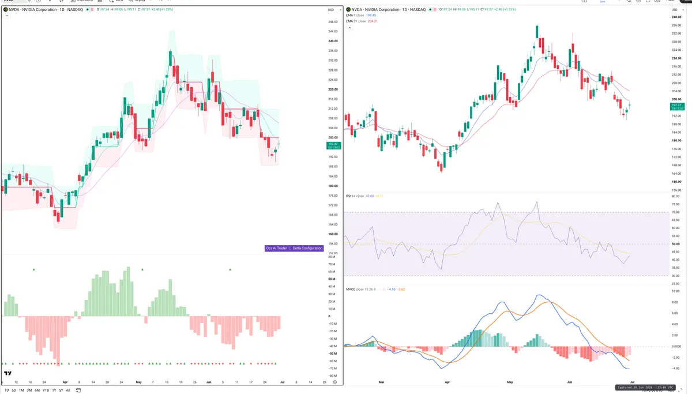
Task: Select the YTD time range
Action: (x=46, y=390)
